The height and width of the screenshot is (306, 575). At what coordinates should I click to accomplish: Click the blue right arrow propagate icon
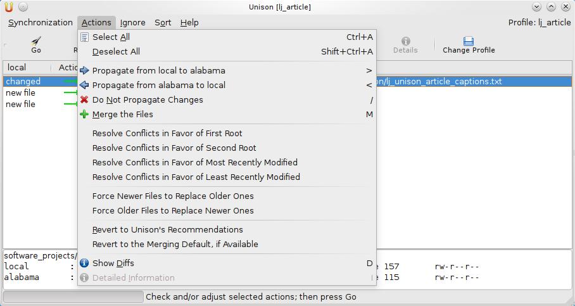coord(84,70)
